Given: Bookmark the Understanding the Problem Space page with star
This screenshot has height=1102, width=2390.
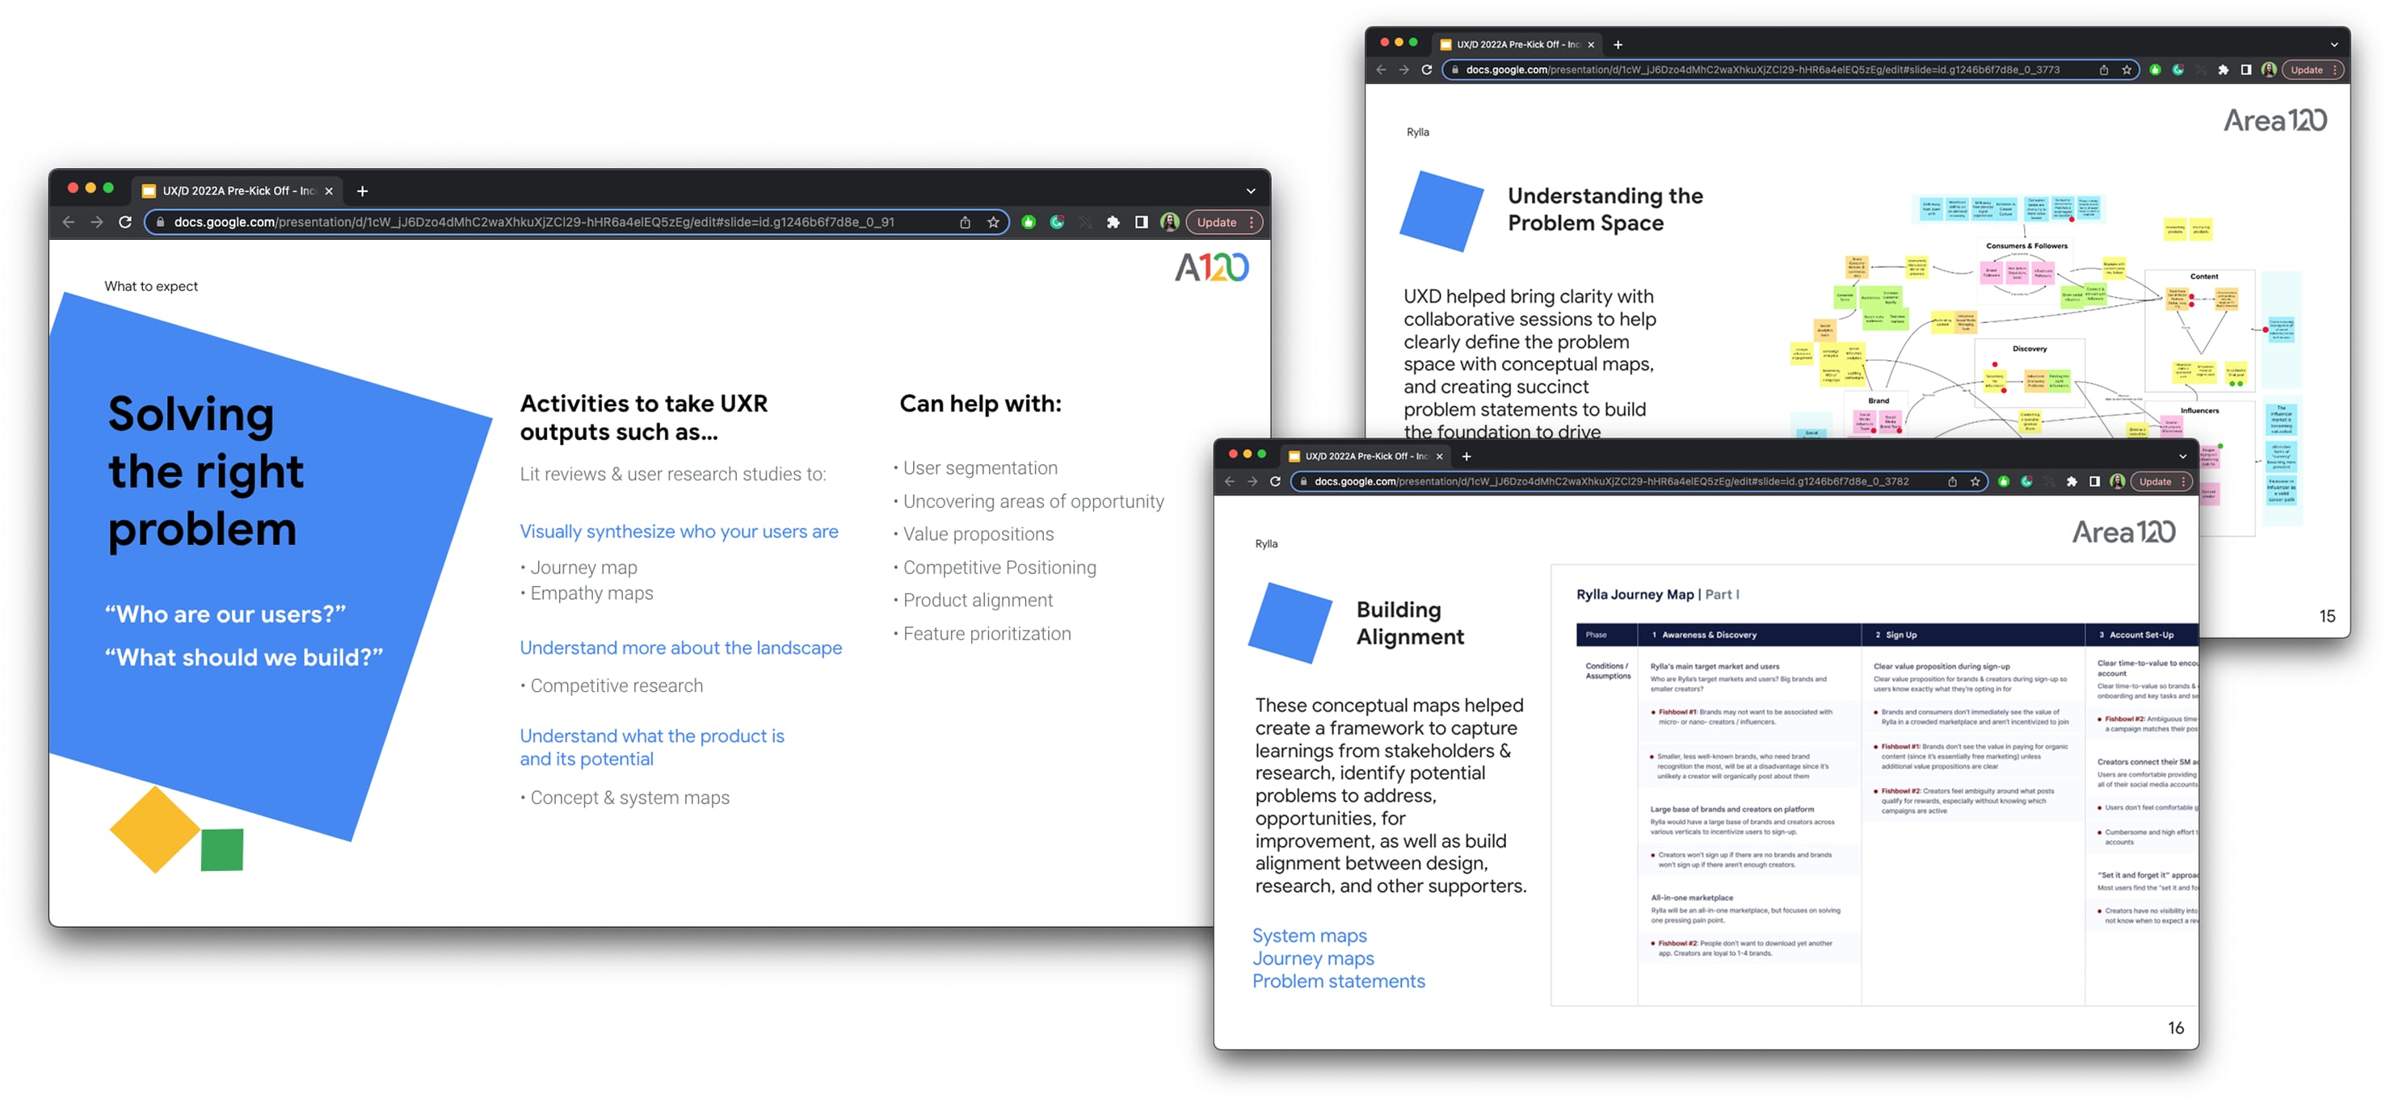Looking at the screenshot, I should (x=2127, y=69).
